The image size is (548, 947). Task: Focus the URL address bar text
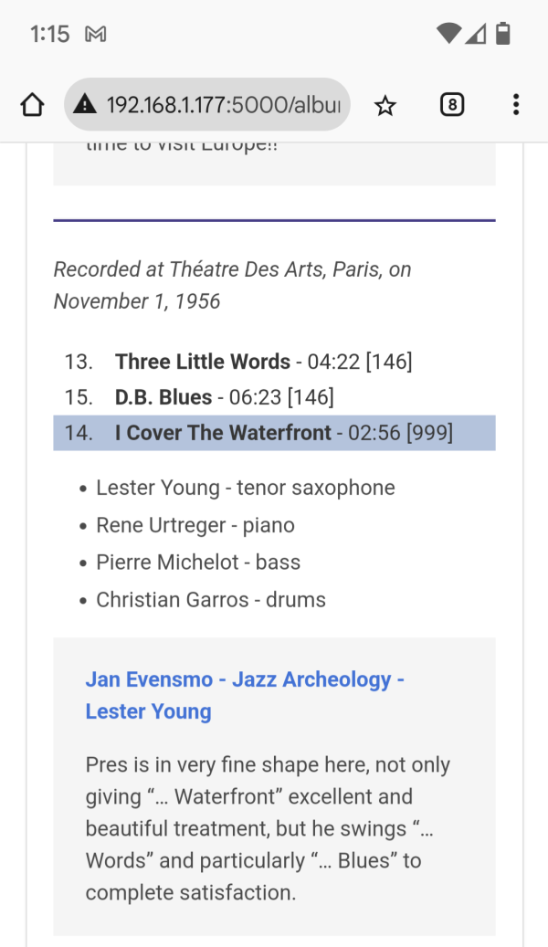click(224, 105)
